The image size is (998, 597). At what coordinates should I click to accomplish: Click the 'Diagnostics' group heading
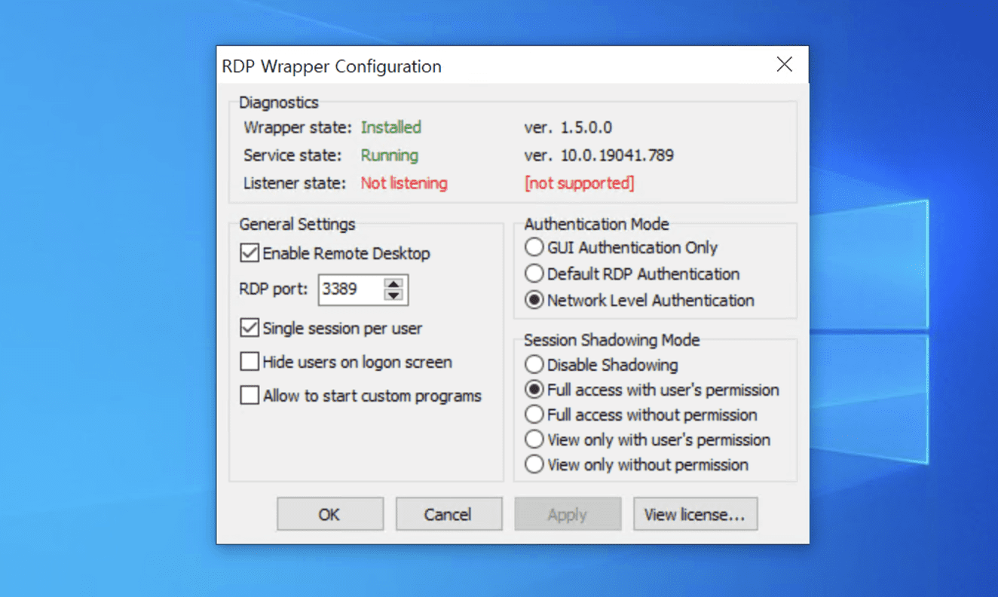[279, 103]
